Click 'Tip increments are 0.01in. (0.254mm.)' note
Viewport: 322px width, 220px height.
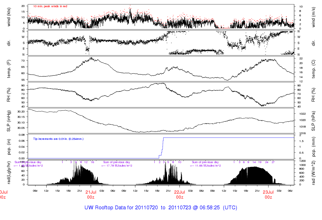click(58, 139)
